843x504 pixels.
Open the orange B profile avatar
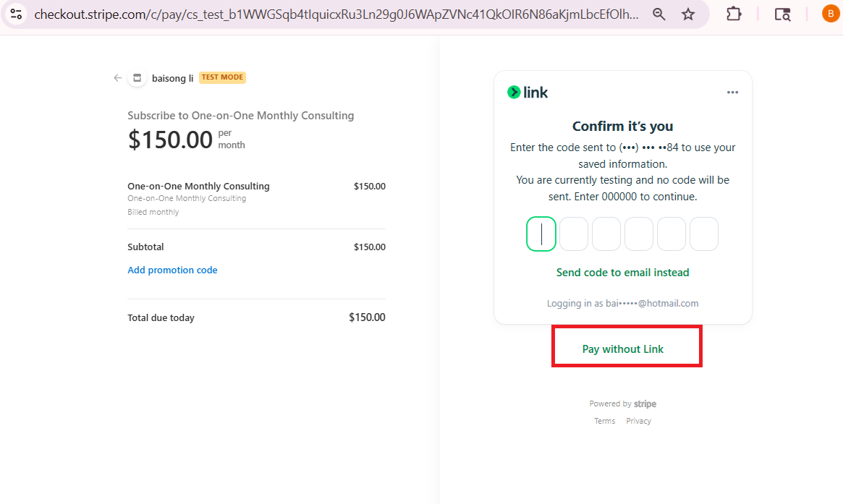[x=831, y=14]
